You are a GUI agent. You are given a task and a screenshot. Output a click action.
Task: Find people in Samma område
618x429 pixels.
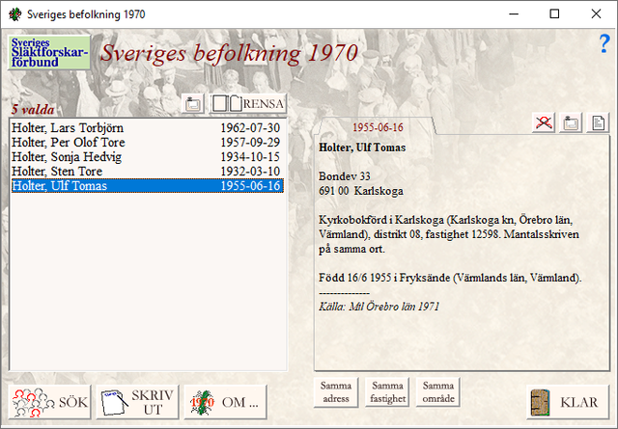438,392
